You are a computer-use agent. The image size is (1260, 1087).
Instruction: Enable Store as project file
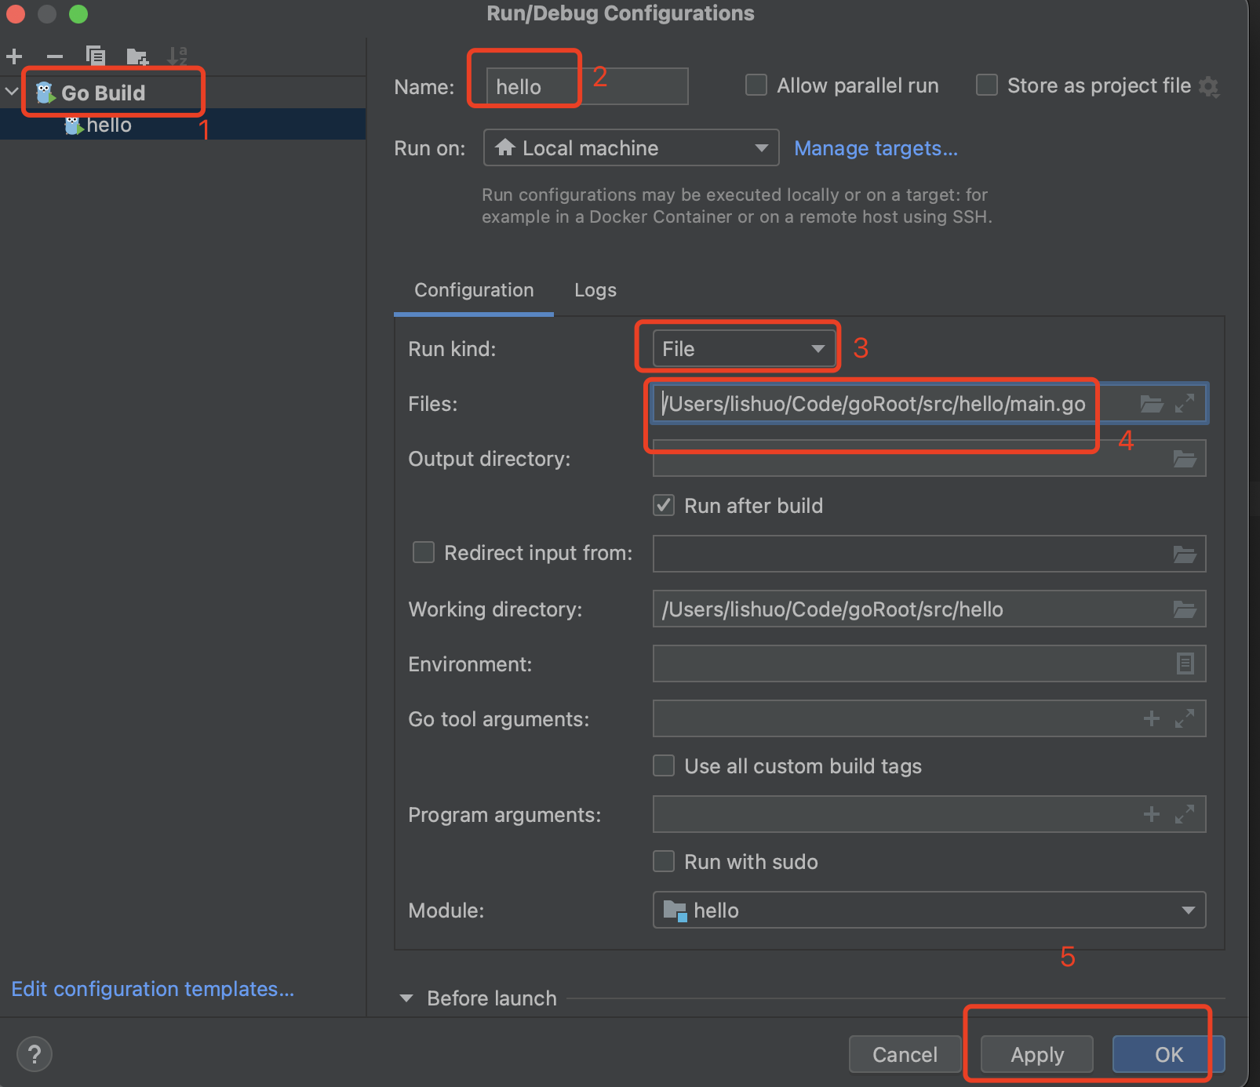click(x=987, y=85)
